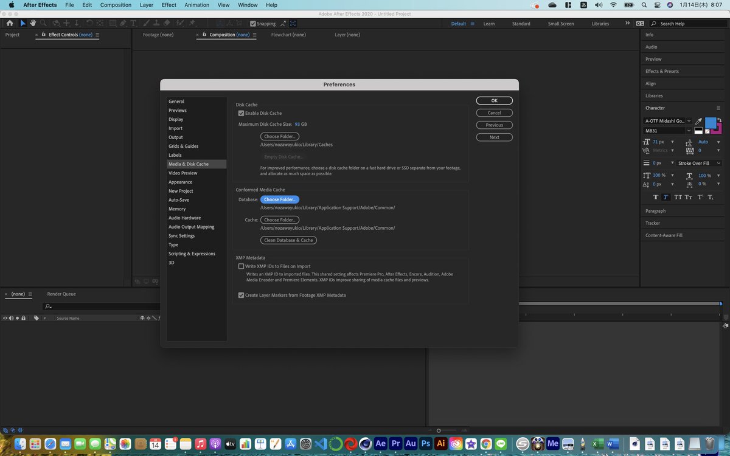
Task: Select the Home icon in the toolbar
Action: [x=9, y=23]
